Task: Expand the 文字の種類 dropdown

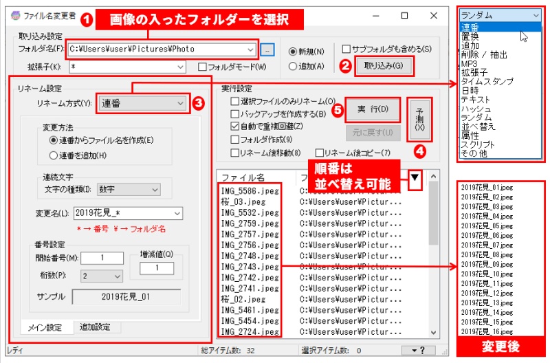Action: (x=129, y=189)
